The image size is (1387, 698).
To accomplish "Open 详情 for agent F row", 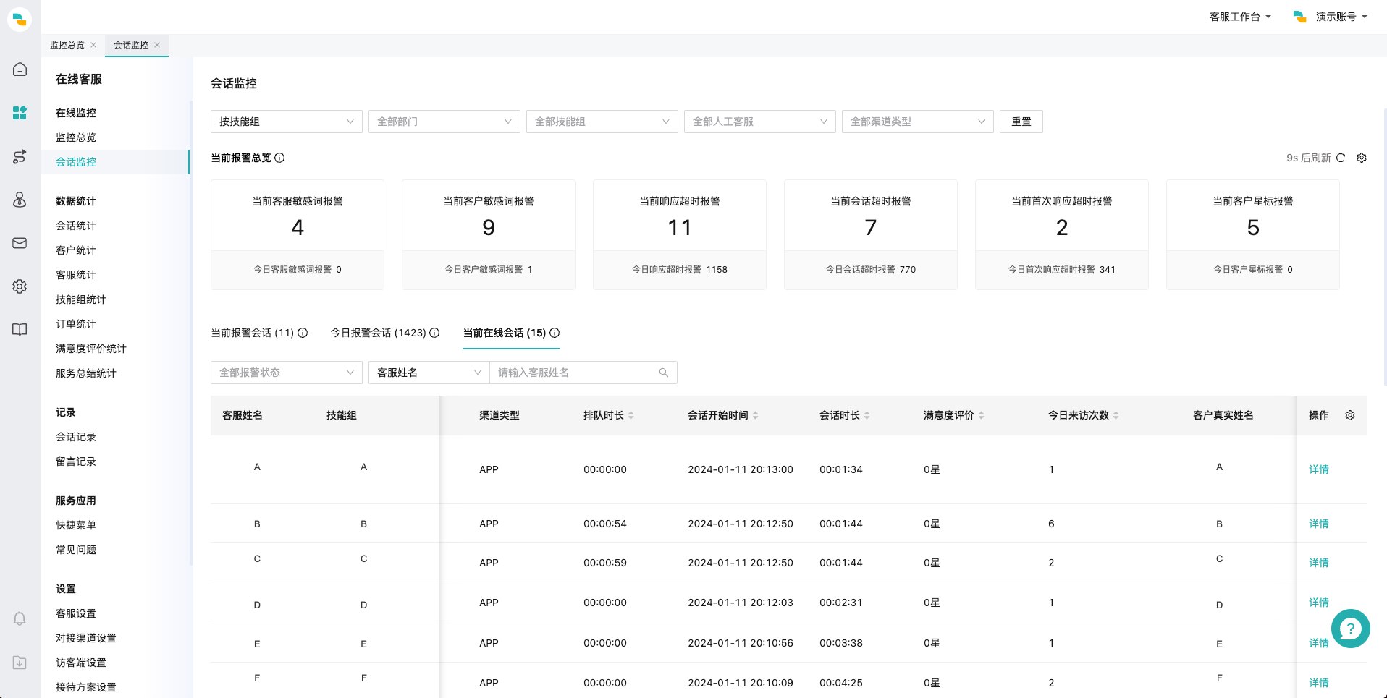I will click(1319, 683).
